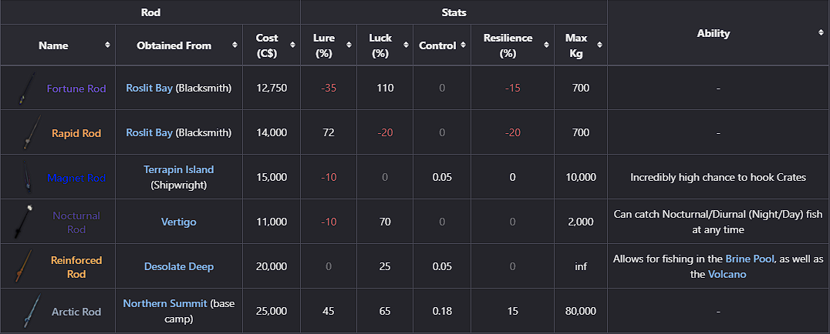Open the Terrapin Island link

pyautogui.click(x=179, y=169)
